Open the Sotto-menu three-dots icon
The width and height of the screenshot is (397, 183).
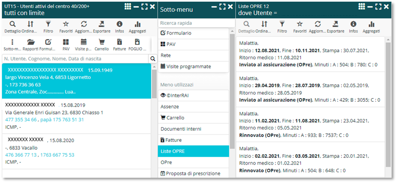point(12,42)
